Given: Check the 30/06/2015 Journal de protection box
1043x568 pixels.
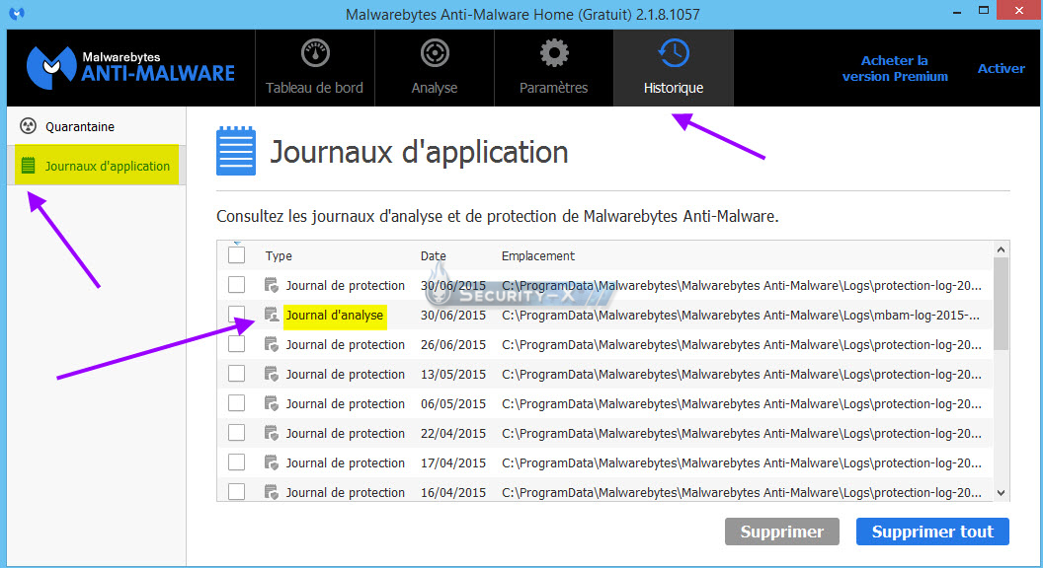Looking at the screenshot, I should click(236, 284).
